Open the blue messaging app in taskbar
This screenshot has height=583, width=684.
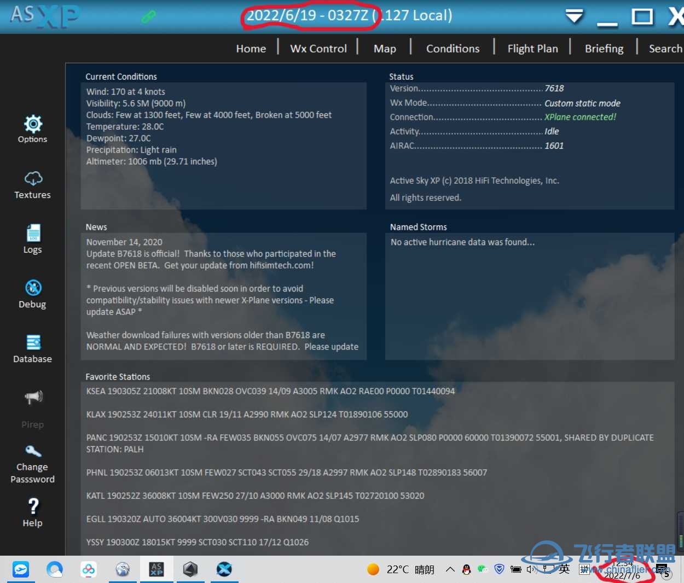coord(21,569)
